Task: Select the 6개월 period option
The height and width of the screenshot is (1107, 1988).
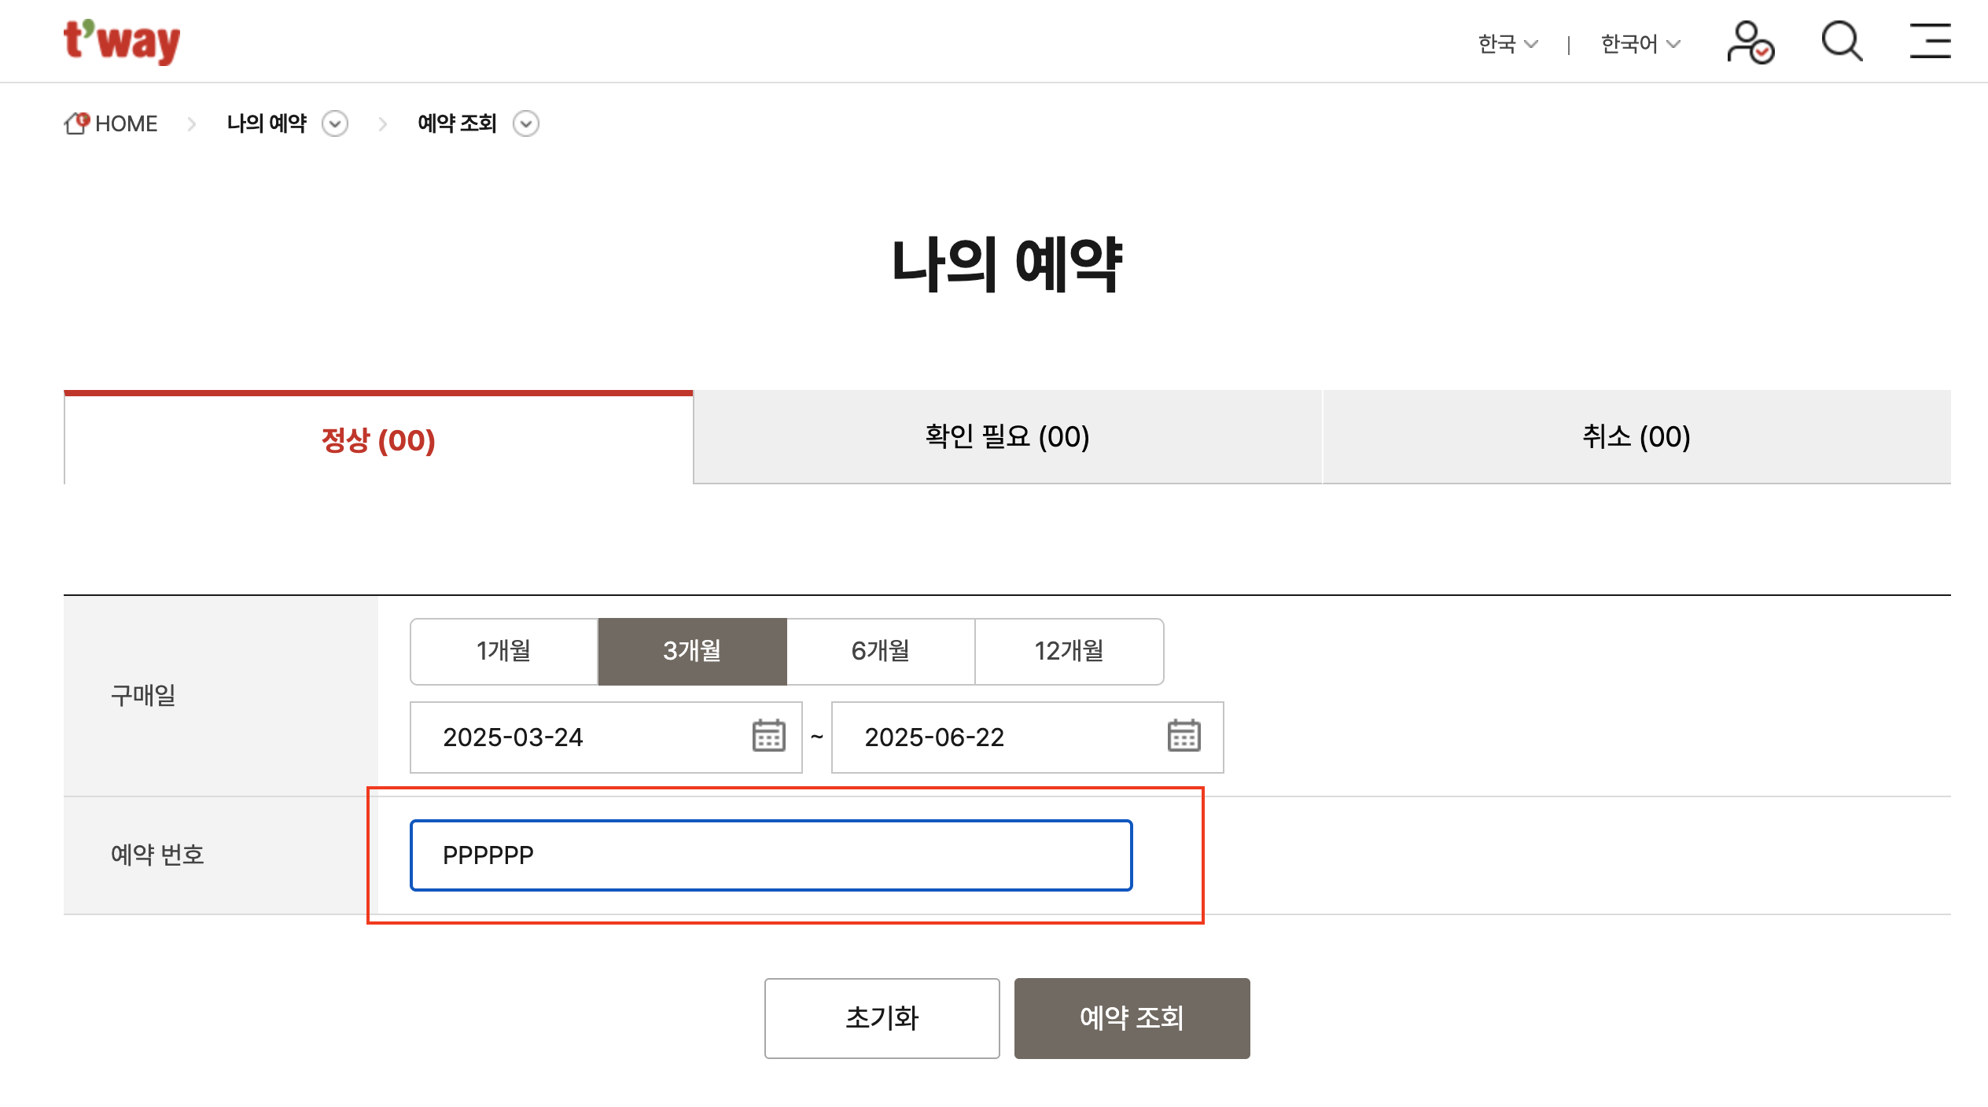Action: coord(881,651)
